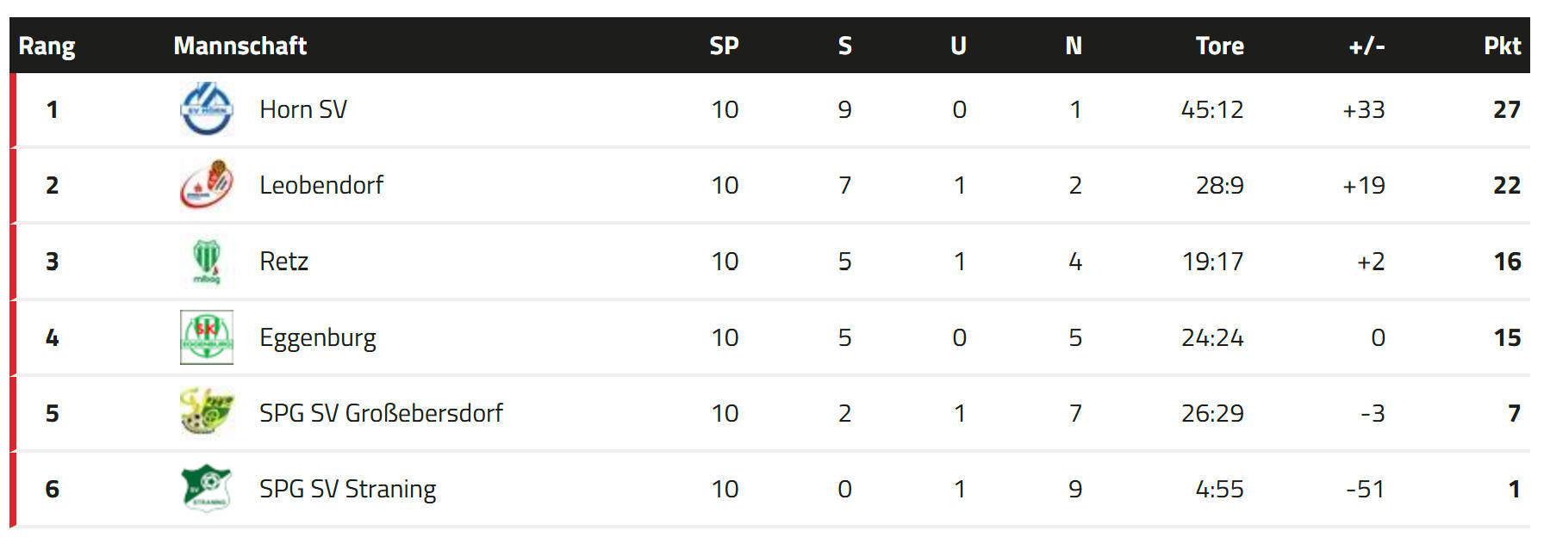Click the Tore column header
1544x537 pixels.
1220,46
